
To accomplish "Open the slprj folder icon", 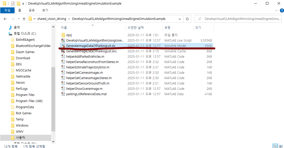I will (x=63, y=35).
